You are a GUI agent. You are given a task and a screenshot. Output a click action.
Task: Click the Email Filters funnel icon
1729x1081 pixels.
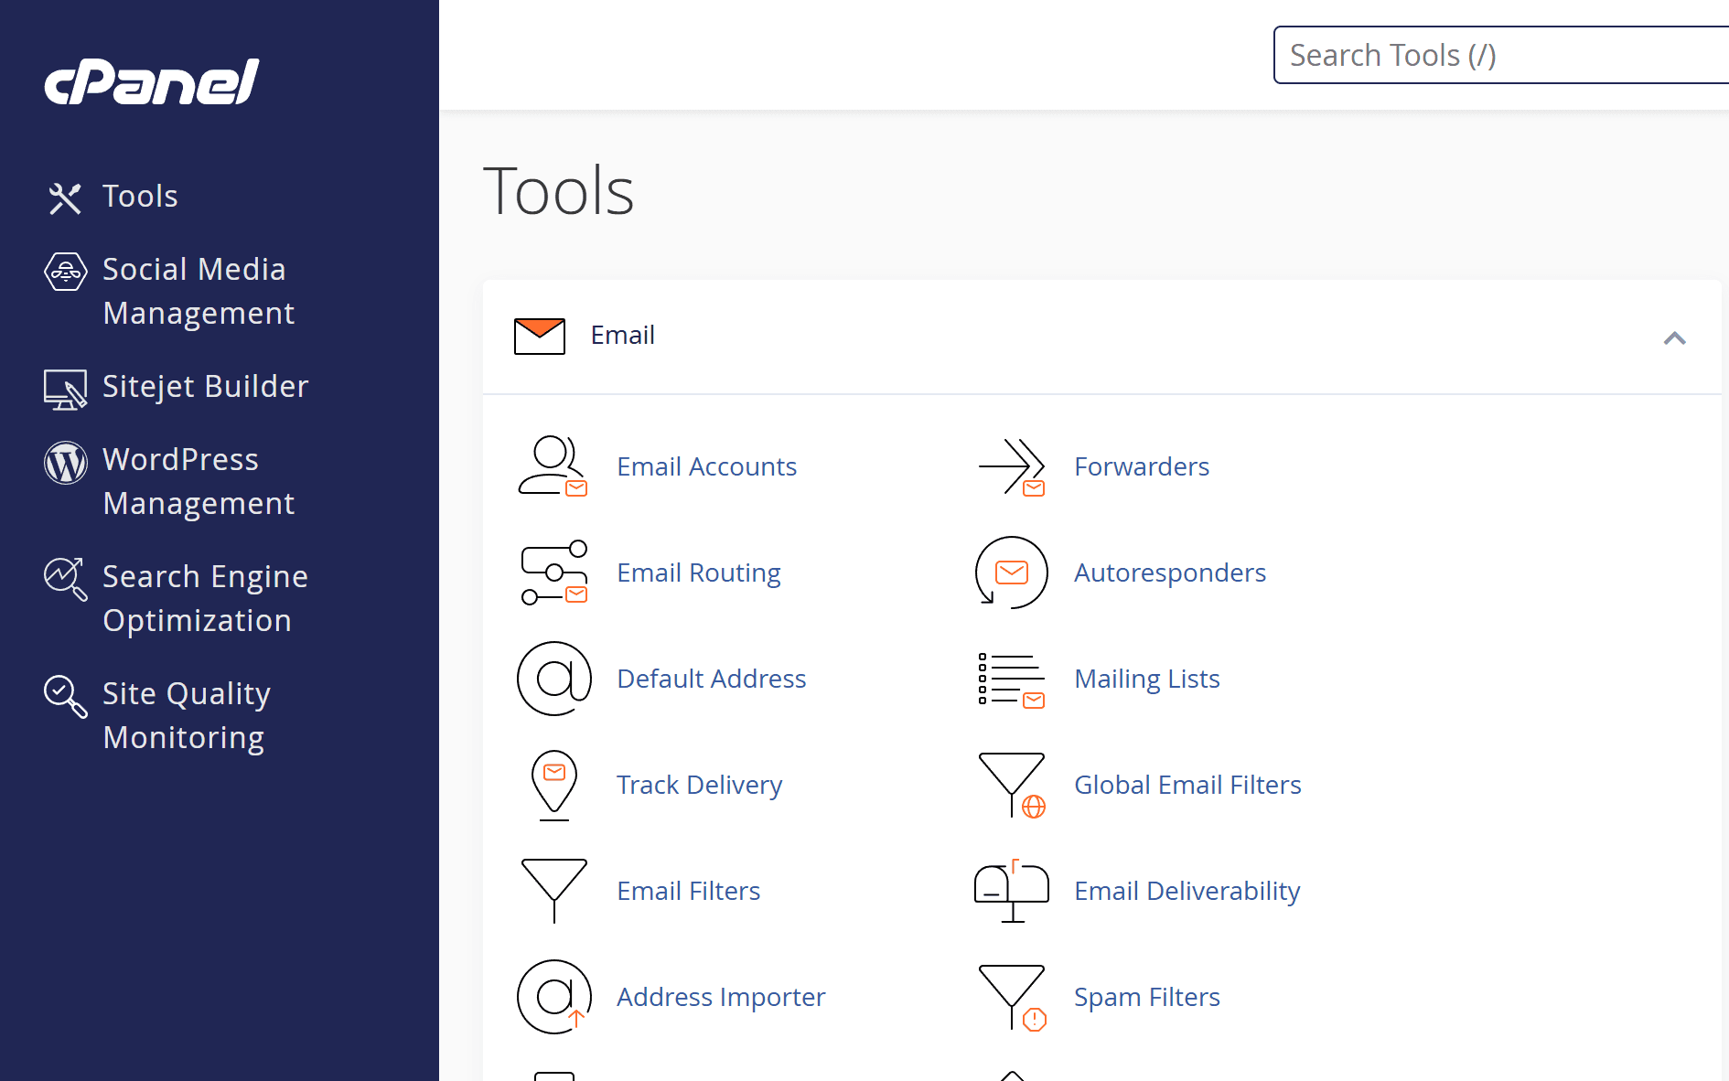[x=554, y=891]
